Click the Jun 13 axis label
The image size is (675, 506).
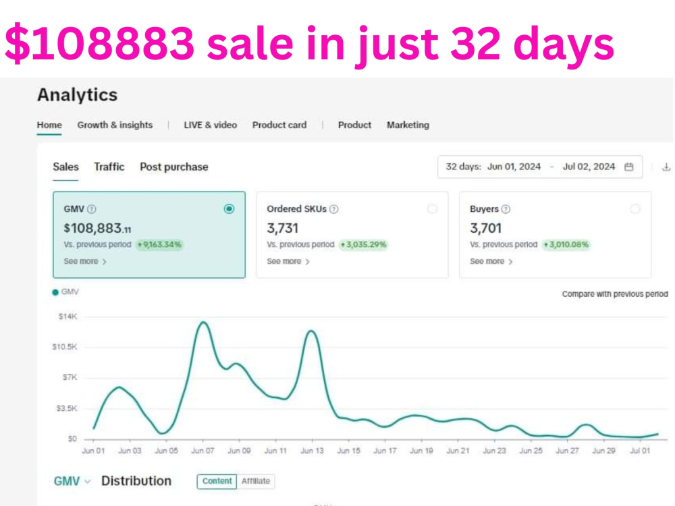(312, 451)
